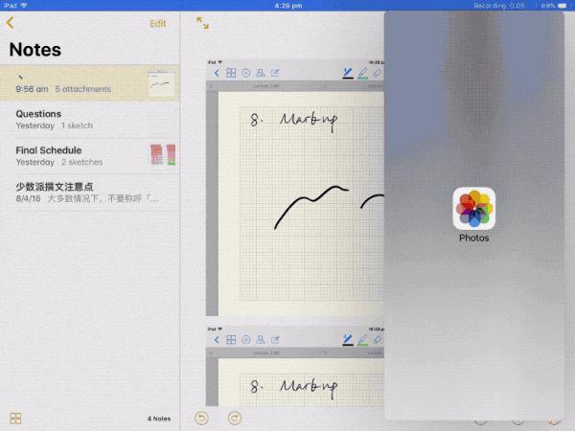
Task: Tap the undo arrow icon
Action: point(201,419)
